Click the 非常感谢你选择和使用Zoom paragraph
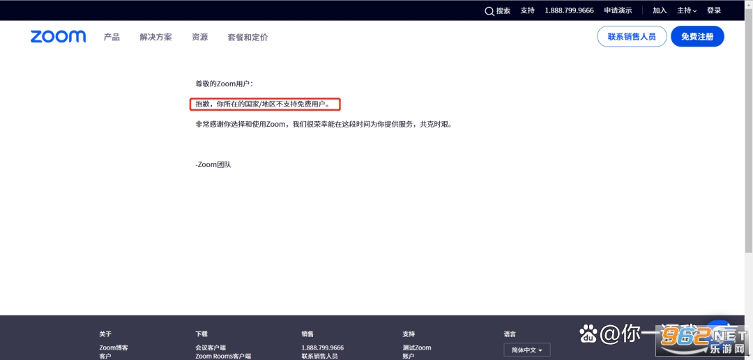Image resolution: width=753 pixels, height=360 pixels. (324, 124)
